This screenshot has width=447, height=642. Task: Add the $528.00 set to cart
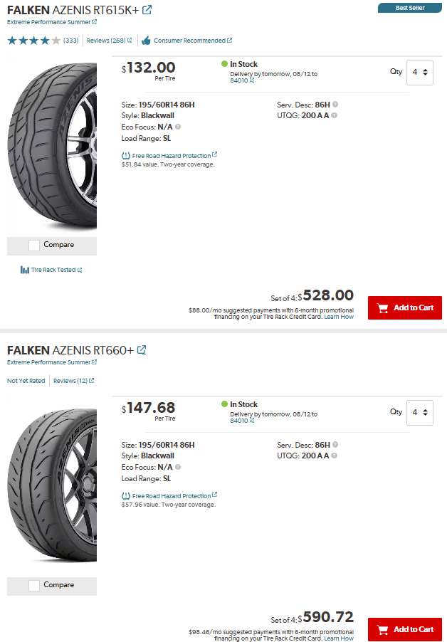click(x=405, y=307)
